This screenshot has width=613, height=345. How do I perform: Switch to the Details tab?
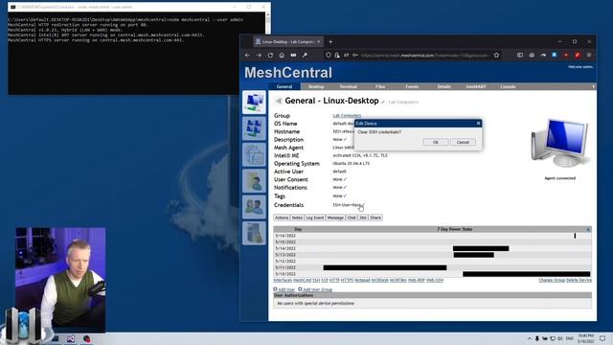(x=443, y=86)
